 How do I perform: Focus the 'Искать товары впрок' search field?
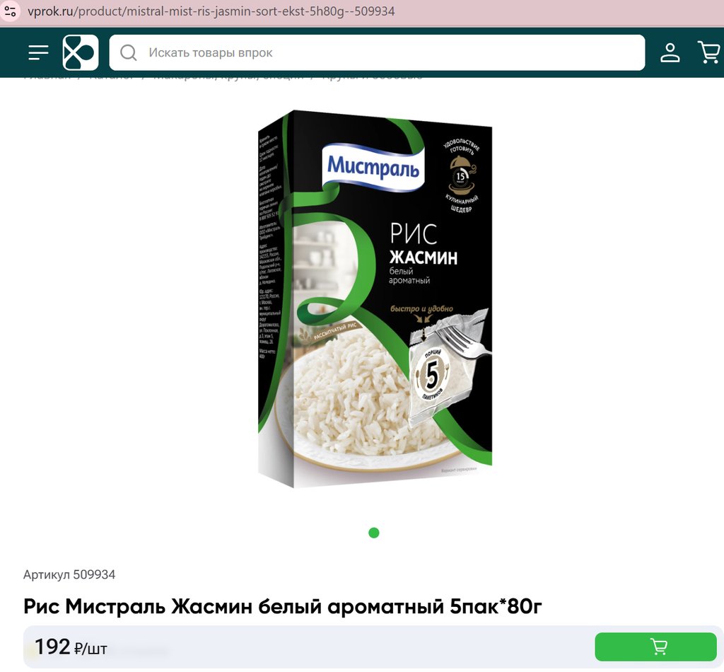pos(377,52)
